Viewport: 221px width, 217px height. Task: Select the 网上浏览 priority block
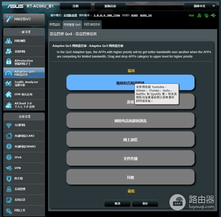click(x=130, y=139)
